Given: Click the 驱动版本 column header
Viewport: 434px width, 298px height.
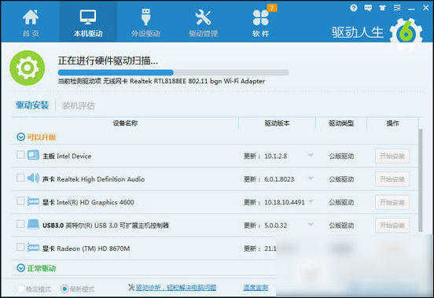Looking at the screenshot, I should (x=277, y=123).
